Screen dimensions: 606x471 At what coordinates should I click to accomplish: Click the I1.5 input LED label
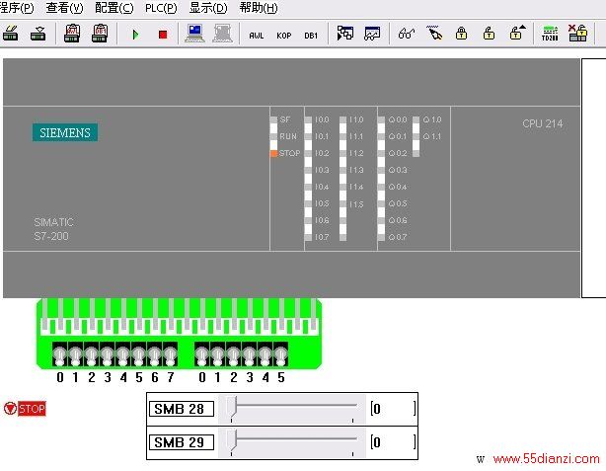click(356, 204)
